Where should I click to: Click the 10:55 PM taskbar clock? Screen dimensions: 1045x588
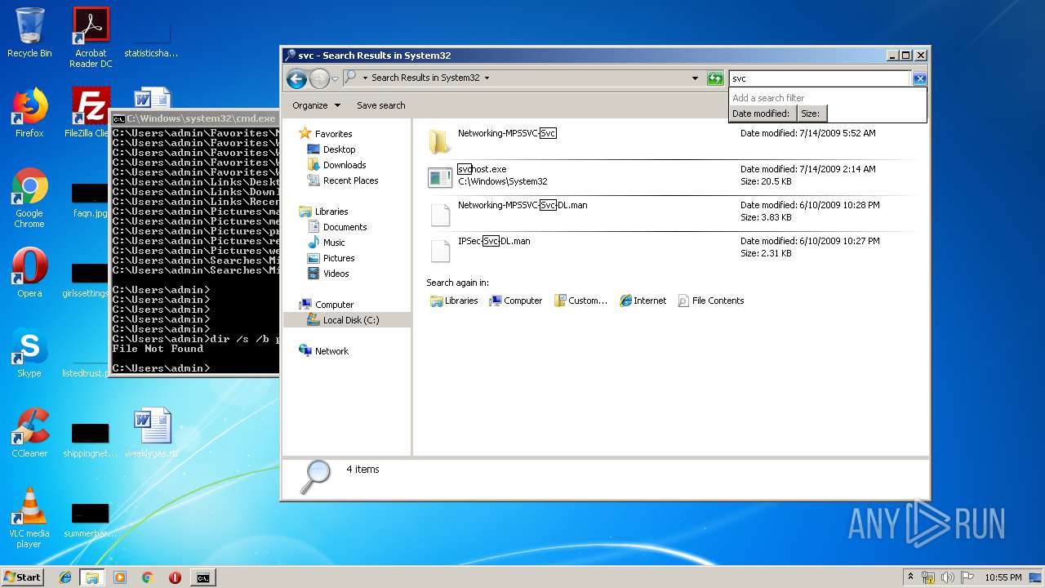click(x=1003, y=577)
